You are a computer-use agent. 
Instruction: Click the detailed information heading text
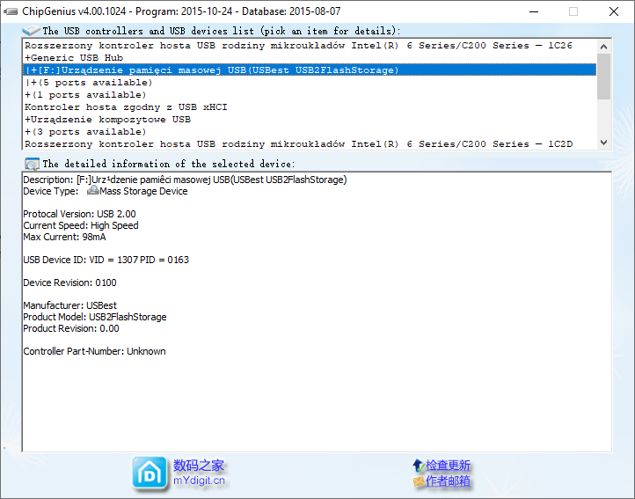click(x=169, y=164)
